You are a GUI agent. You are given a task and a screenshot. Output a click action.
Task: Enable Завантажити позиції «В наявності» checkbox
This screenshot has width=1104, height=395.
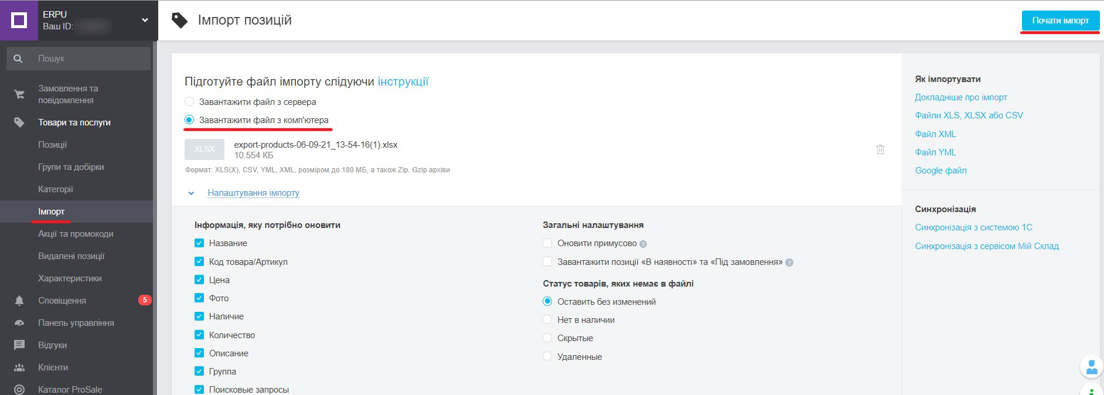point(547,261)
